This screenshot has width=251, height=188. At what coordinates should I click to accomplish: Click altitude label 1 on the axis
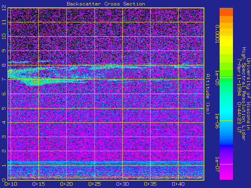4,165
